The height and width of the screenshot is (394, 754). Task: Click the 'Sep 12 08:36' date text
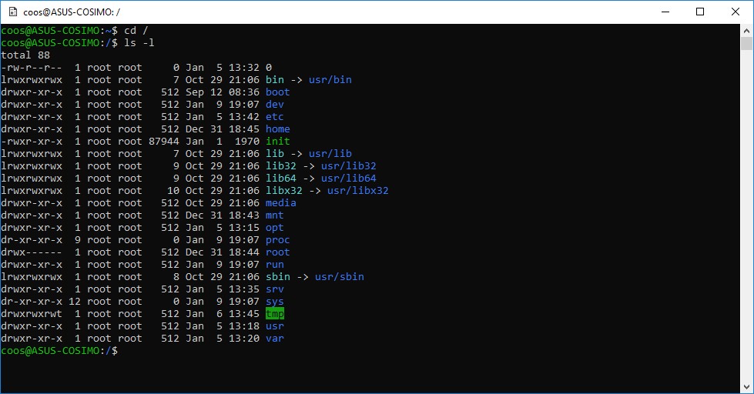[x=223, y=92]
